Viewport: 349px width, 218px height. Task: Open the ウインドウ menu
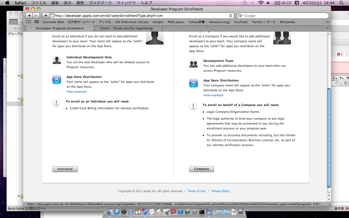pyautogui.click(x=126, y=3)
